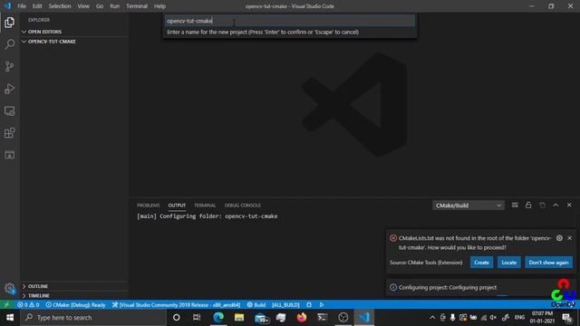Open the Manage gear menu
The image size is (580, 326).
[10, 288]
